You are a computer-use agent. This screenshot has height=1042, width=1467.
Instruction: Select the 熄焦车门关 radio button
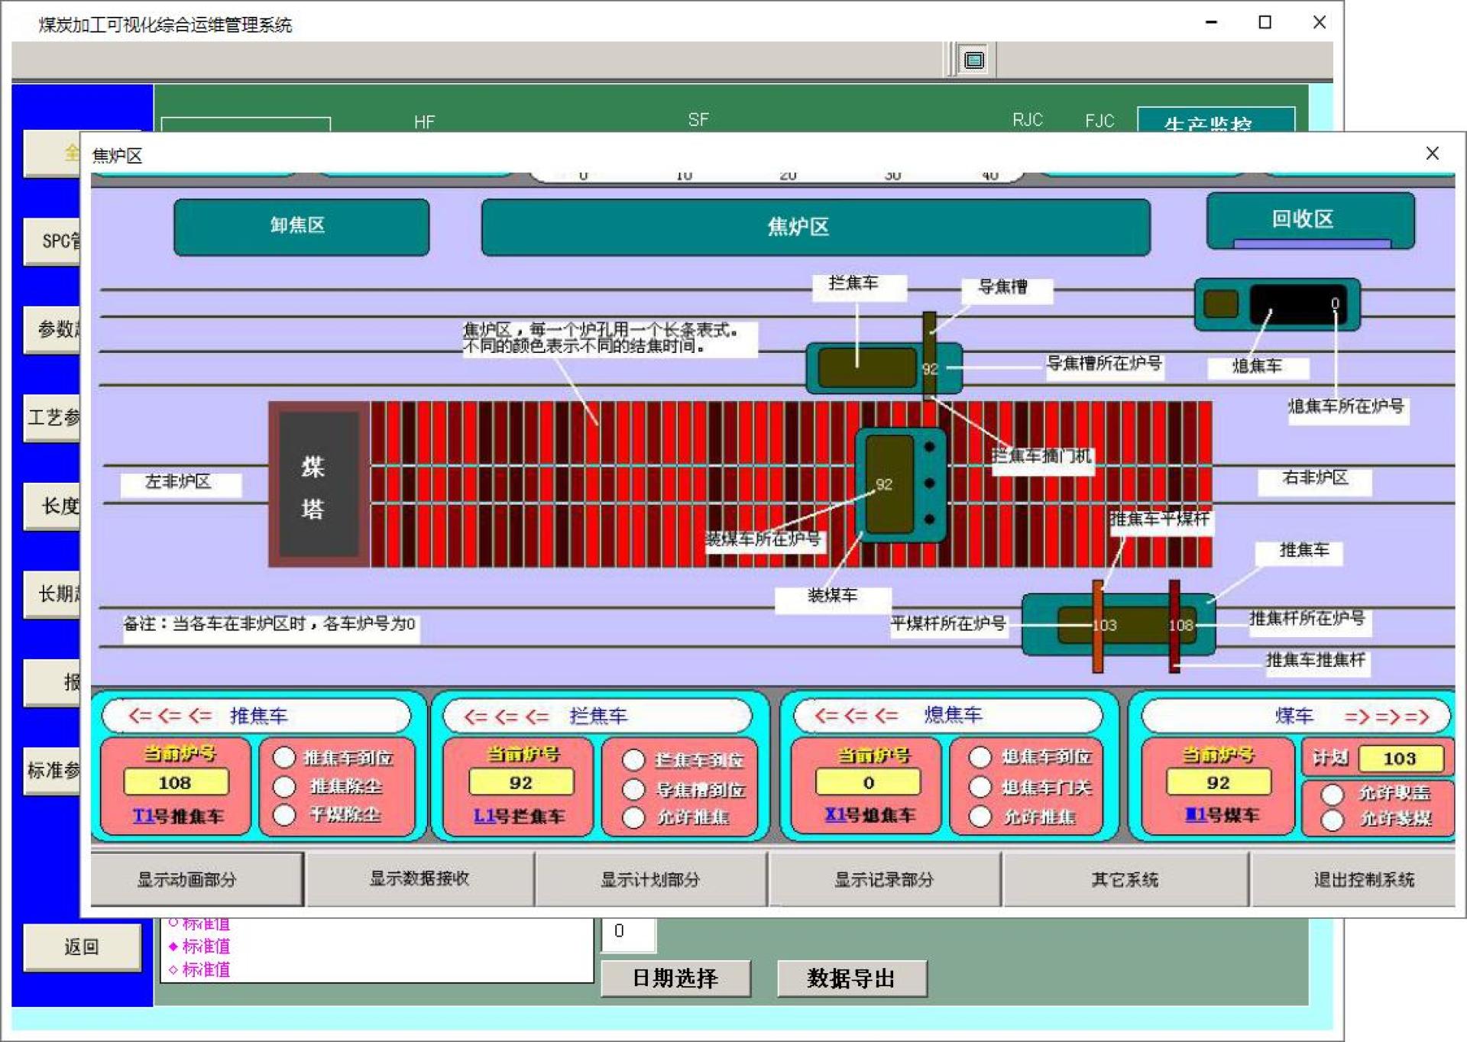click(980, 787)
